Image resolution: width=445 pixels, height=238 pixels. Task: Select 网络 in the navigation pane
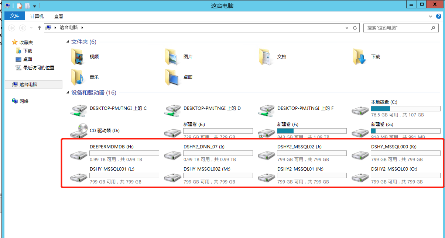pos(24,101)
